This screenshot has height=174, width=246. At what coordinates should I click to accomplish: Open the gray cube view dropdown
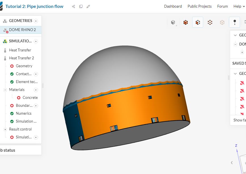(x=173, y=23)
